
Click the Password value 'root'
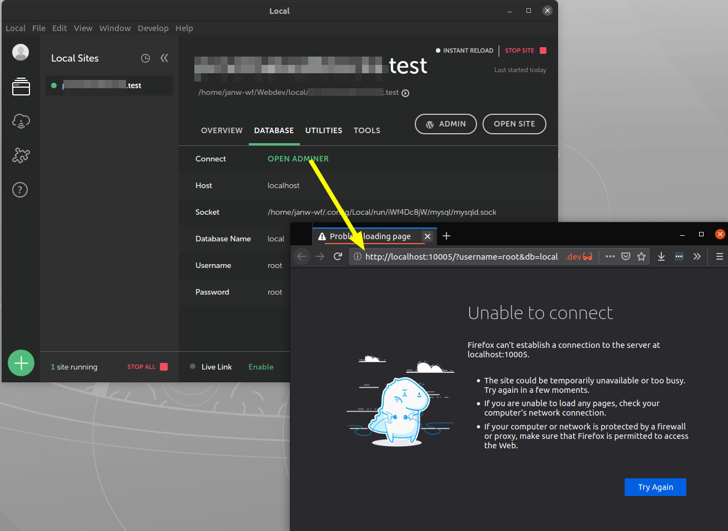coord(275,292)
